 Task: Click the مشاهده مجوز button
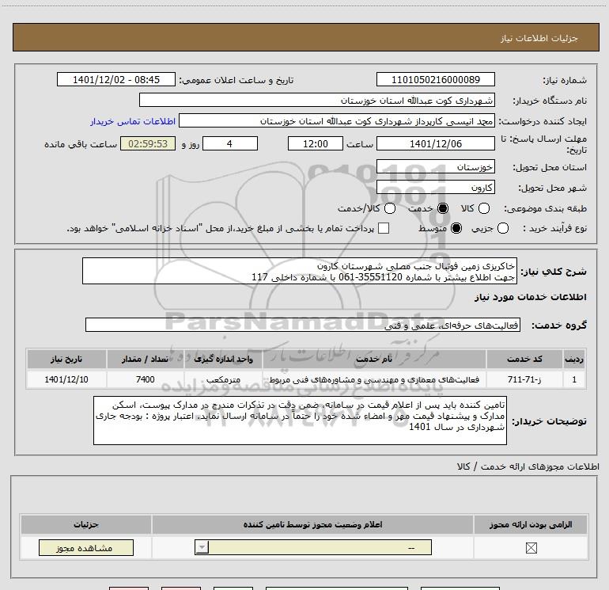(x=86, y=547)
